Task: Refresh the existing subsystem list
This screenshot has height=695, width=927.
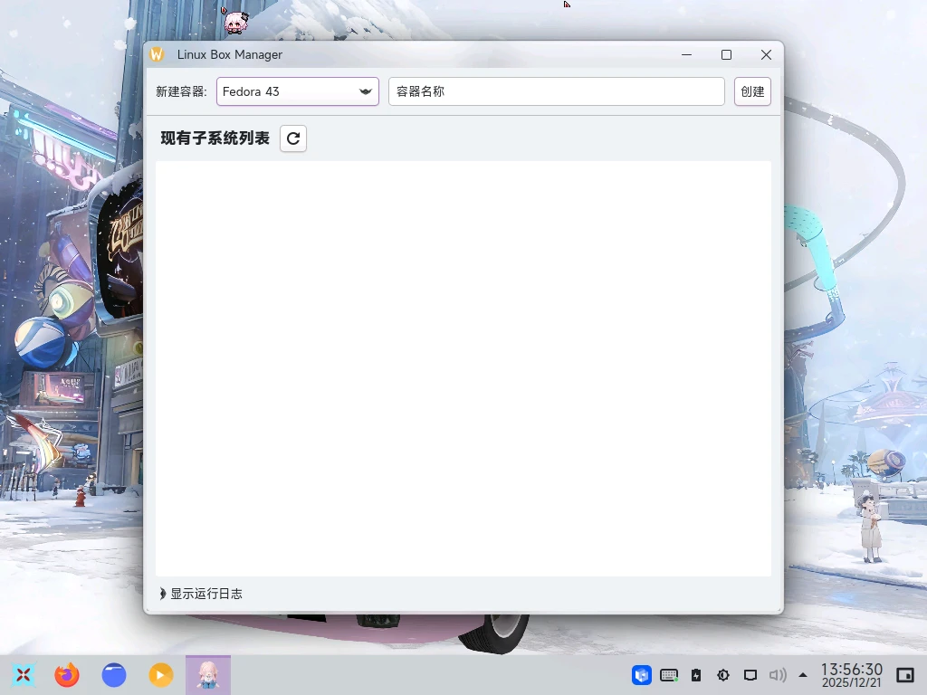Action: click(293, 138)
